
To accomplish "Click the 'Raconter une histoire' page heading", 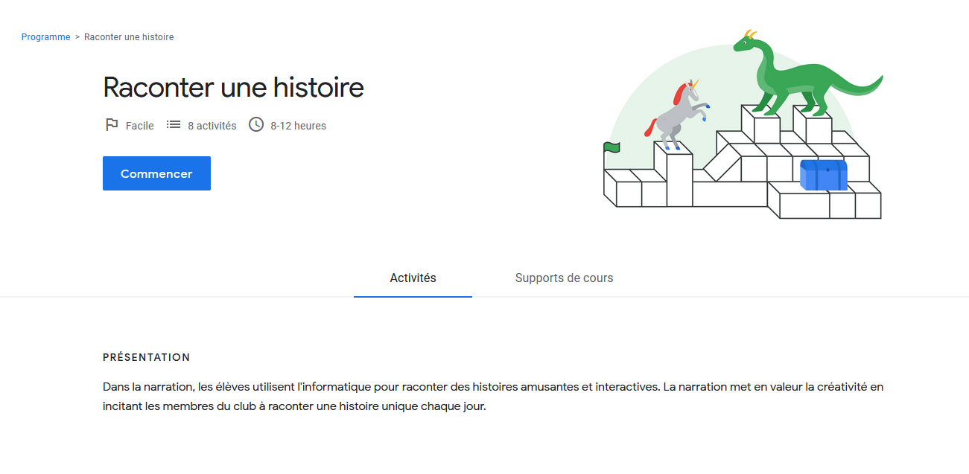I will [233, 88].
